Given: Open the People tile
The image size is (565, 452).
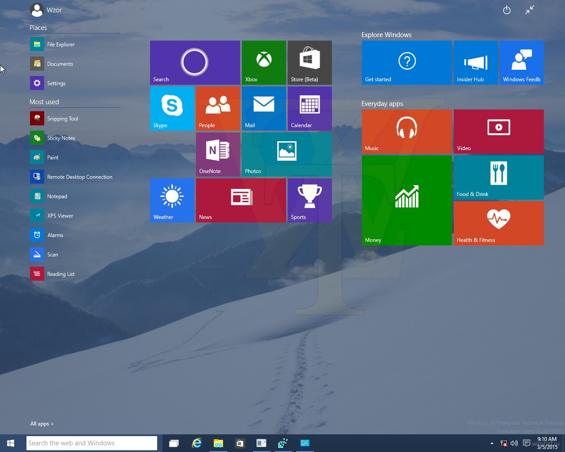Looking at the screenshot, I should coord(218,109).
